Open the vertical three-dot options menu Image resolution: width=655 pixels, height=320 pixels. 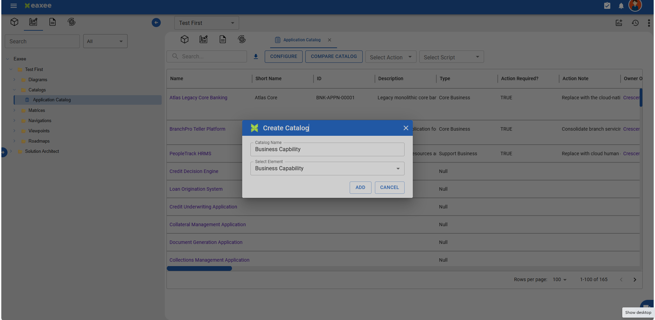pos(649,23)
